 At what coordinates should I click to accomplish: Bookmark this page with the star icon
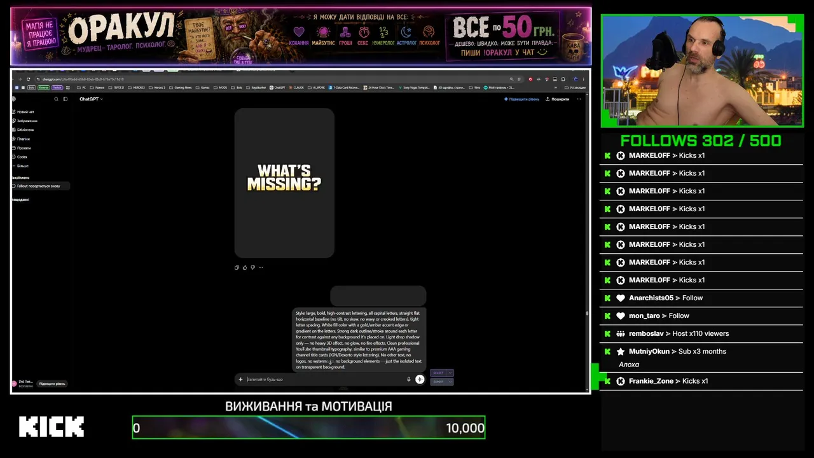pos(520,79)
